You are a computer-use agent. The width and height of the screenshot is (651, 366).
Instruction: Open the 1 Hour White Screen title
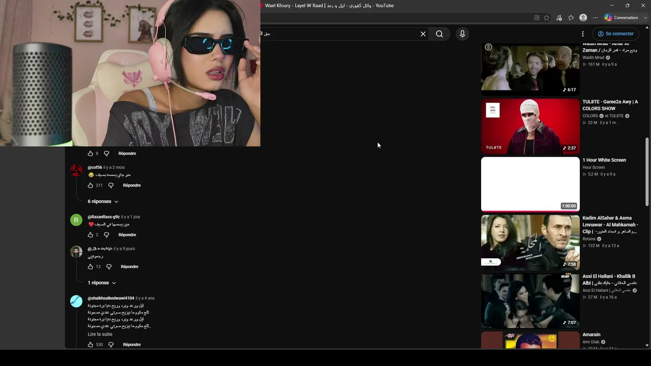point(604,160)
